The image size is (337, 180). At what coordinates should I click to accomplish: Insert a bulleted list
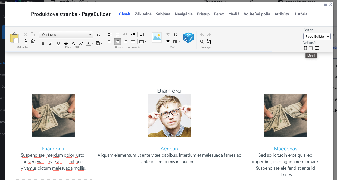110,34
